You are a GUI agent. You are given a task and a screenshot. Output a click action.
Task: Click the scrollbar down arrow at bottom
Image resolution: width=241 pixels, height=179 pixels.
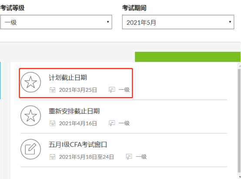pos(239,177)
